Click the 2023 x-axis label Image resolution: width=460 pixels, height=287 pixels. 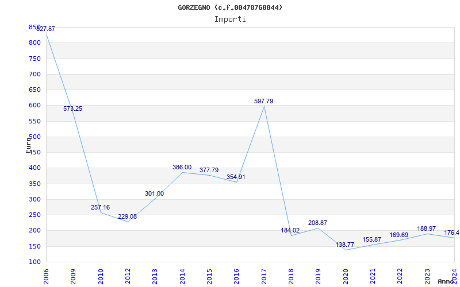(427, 277)
